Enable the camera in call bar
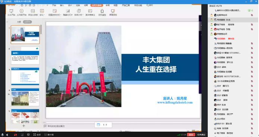Screen dimensions: 259x137 [x=16, y=135]
